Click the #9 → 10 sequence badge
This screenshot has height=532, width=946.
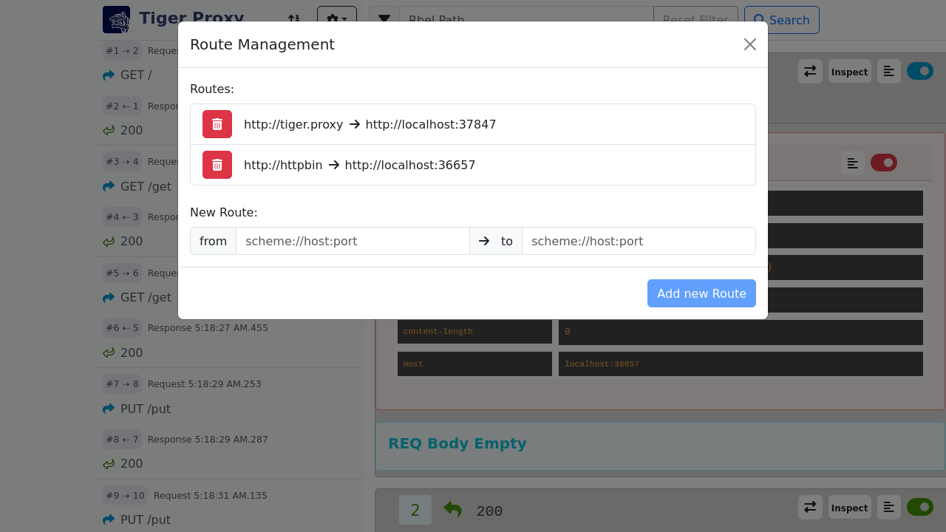(125, 495)
